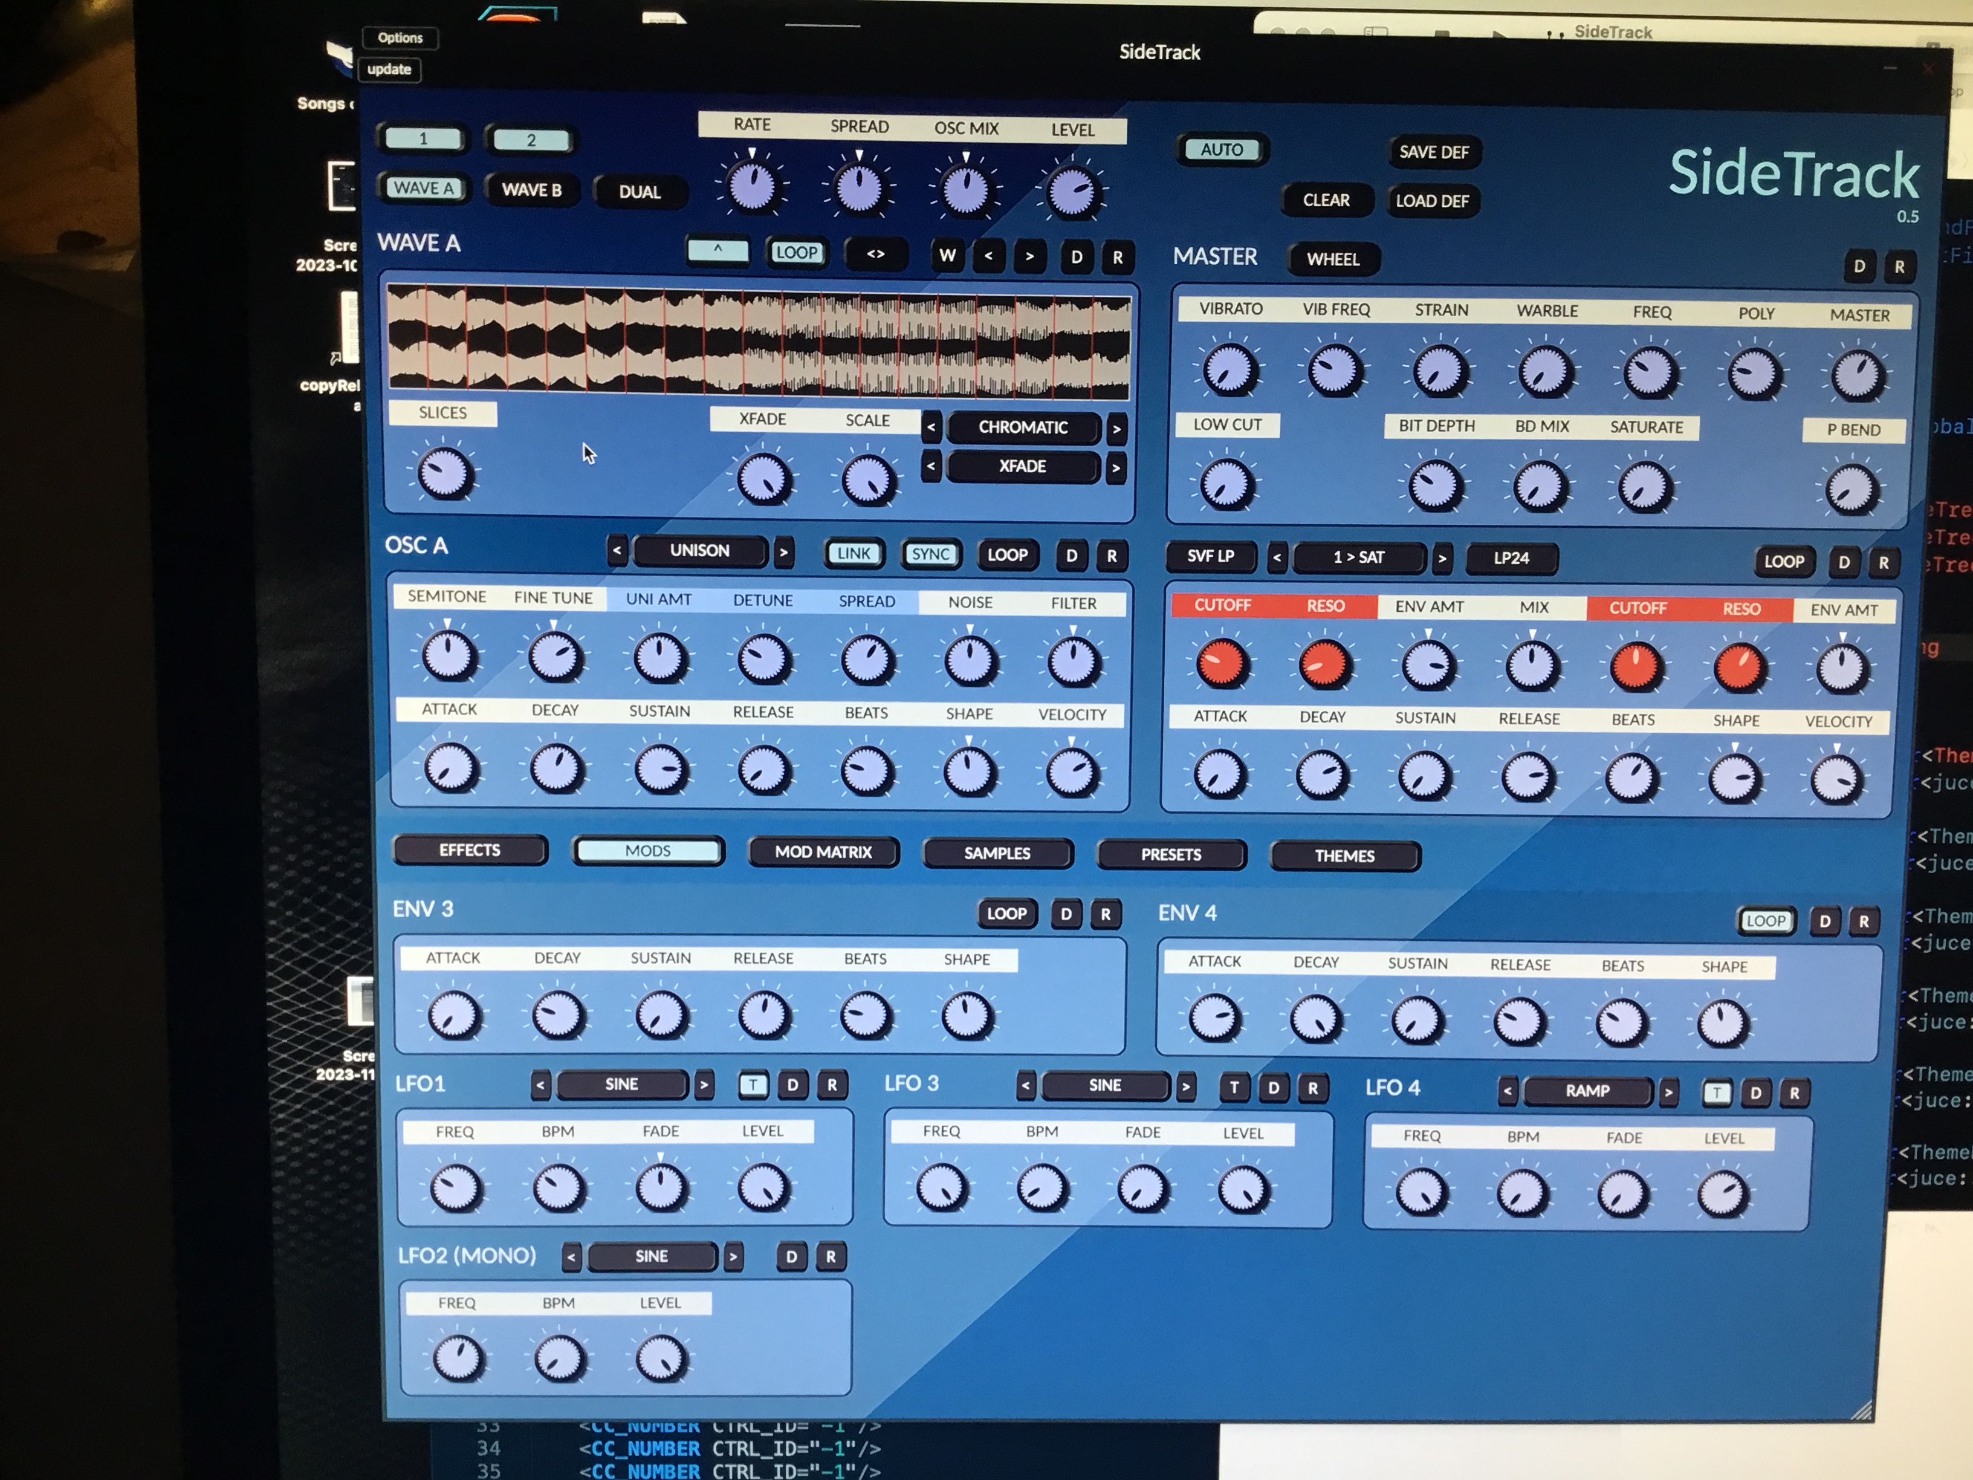The height and width of the screenshot is (1480, 1973).
Task: Toggle the LINK button in OSC A
Action: (854, 553)
